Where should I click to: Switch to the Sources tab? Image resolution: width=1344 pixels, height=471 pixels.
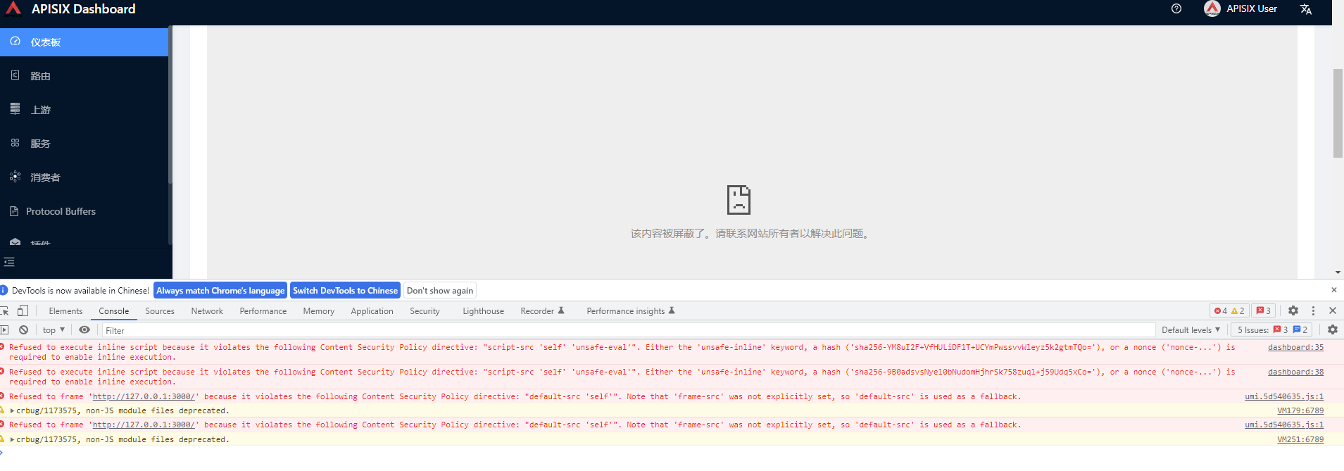point(160,311)
